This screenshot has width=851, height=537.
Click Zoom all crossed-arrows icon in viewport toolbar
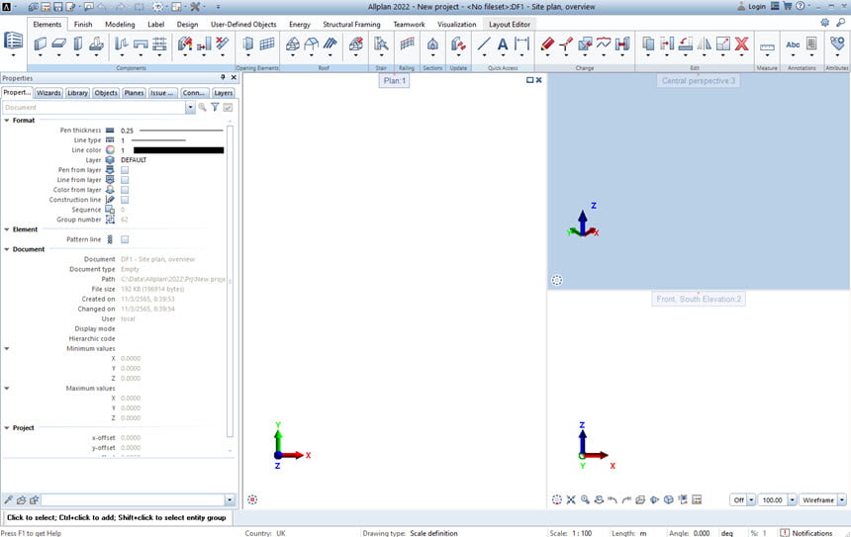(571, 499)
